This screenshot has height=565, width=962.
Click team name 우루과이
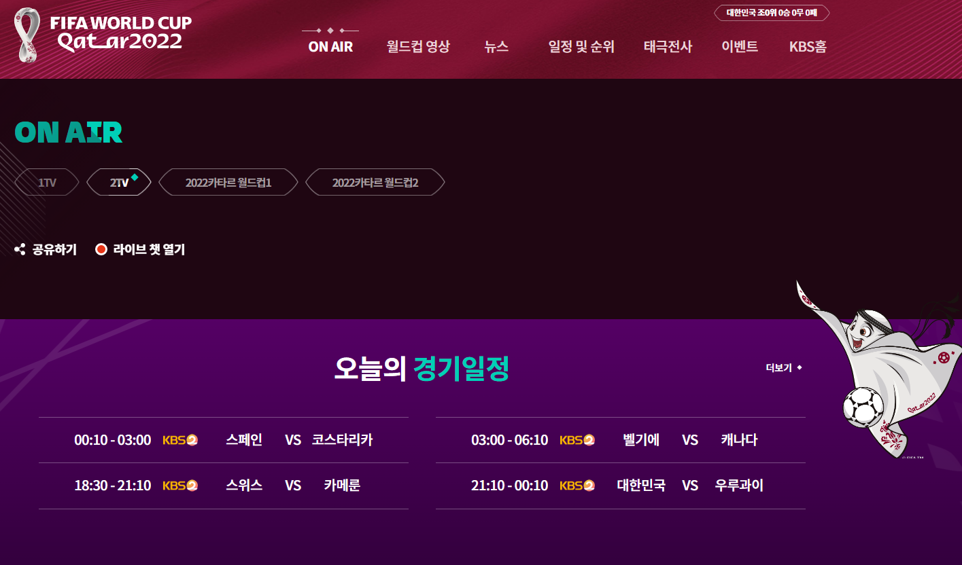(739, 486)
